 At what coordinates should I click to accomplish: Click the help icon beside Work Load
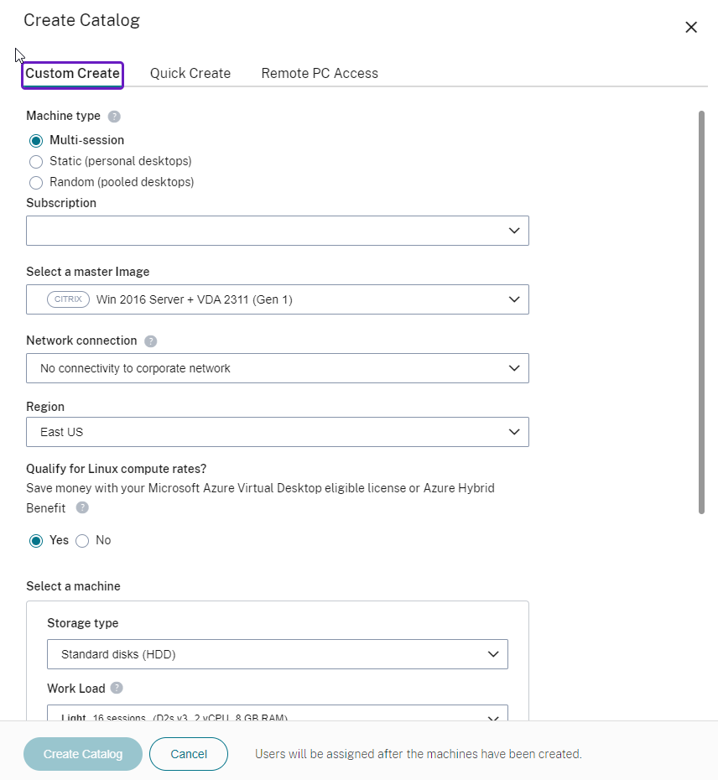tap(117, 689)
